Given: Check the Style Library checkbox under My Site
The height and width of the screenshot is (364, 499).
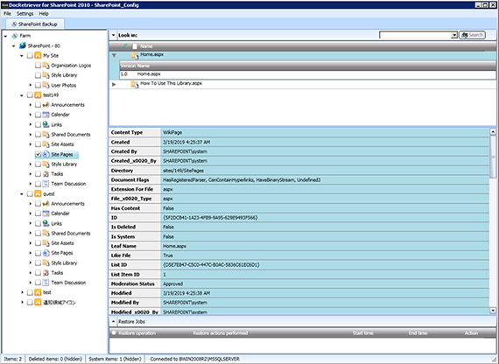Looking at the screenshot, I should point(38,75).
